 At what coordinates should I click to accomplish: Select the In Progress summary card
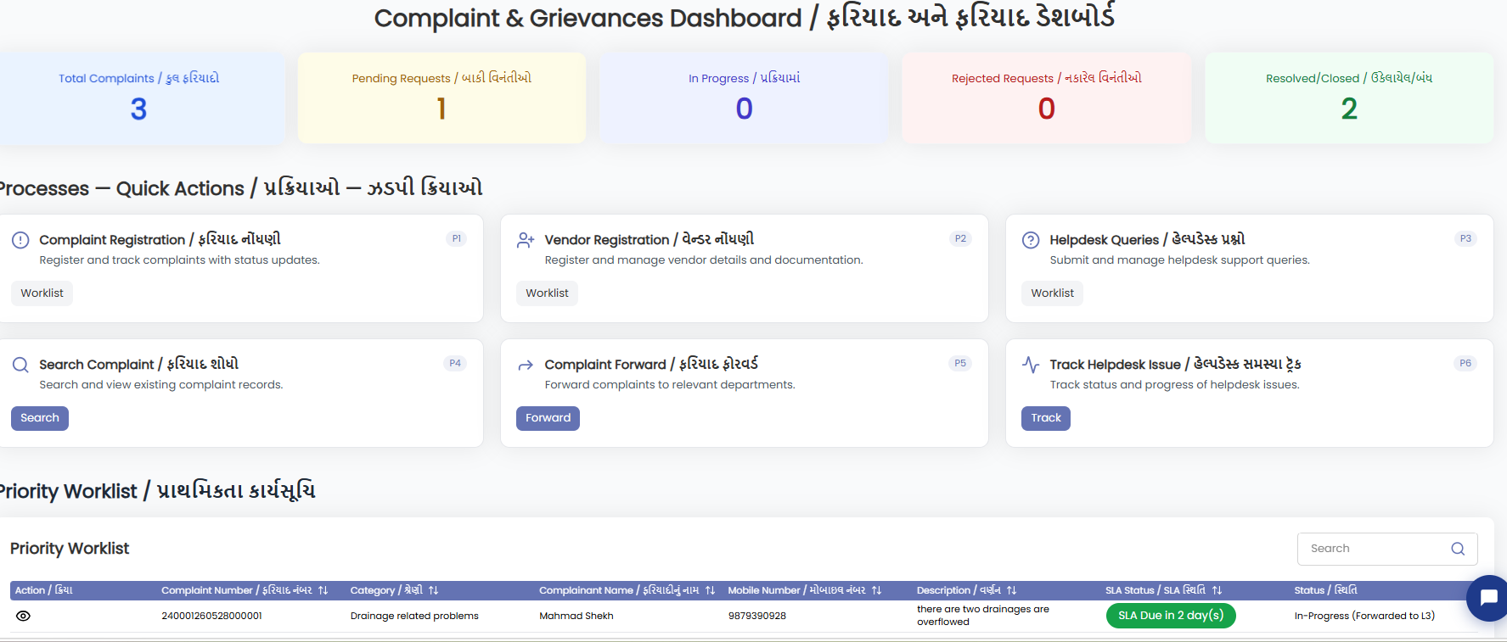point(744,98)
